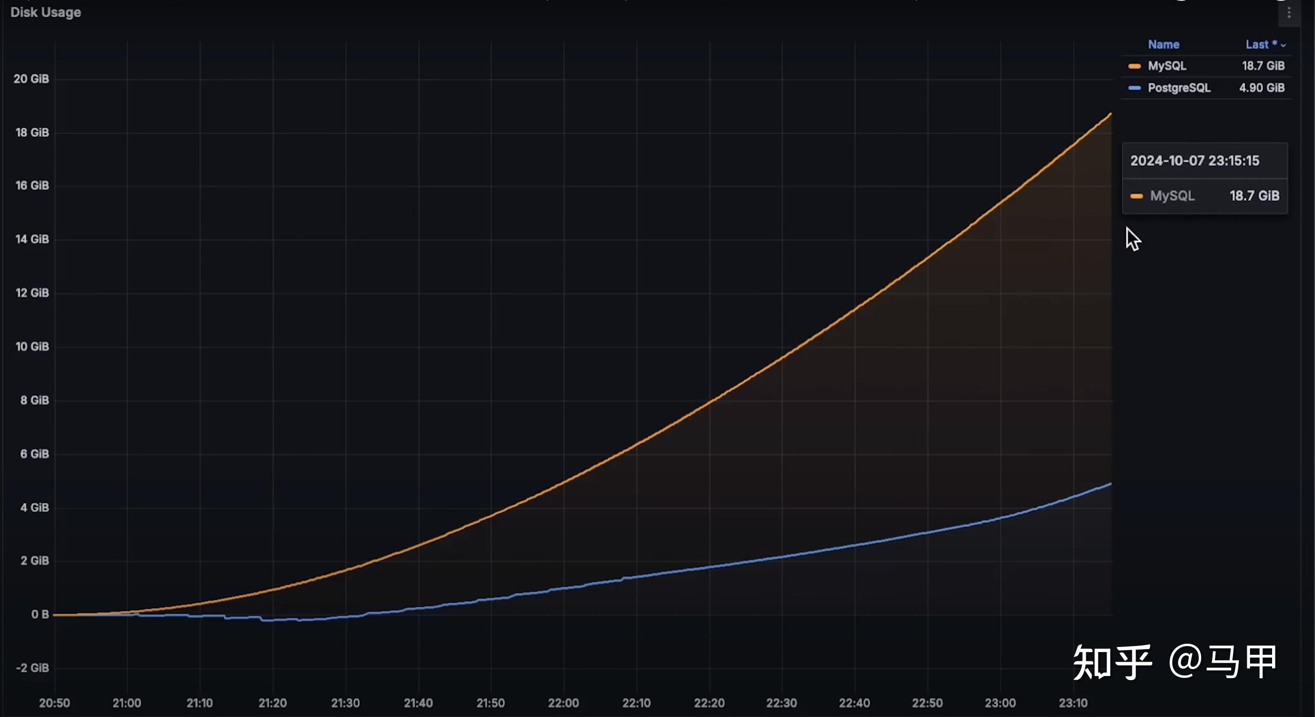The width and height of the screenshot is (1315, 717).
Task: Click MySQL 18.7 GiB legend value
Action: tap(1263, 66)
